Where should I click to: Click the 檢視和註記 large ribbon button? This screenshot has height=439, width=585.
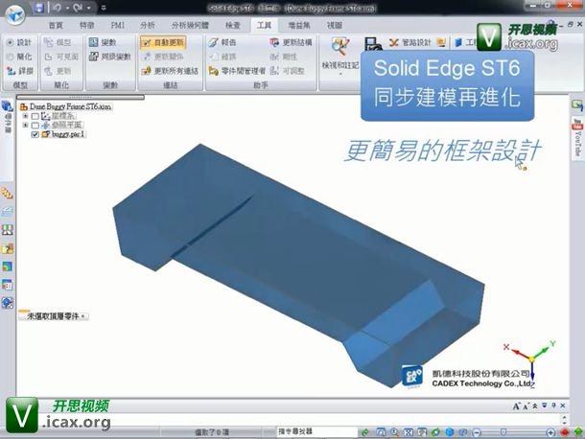tap(339, 54)
